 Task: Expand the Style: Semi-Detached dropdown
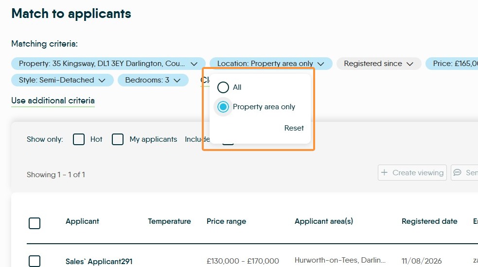click(x=63, y=80)
